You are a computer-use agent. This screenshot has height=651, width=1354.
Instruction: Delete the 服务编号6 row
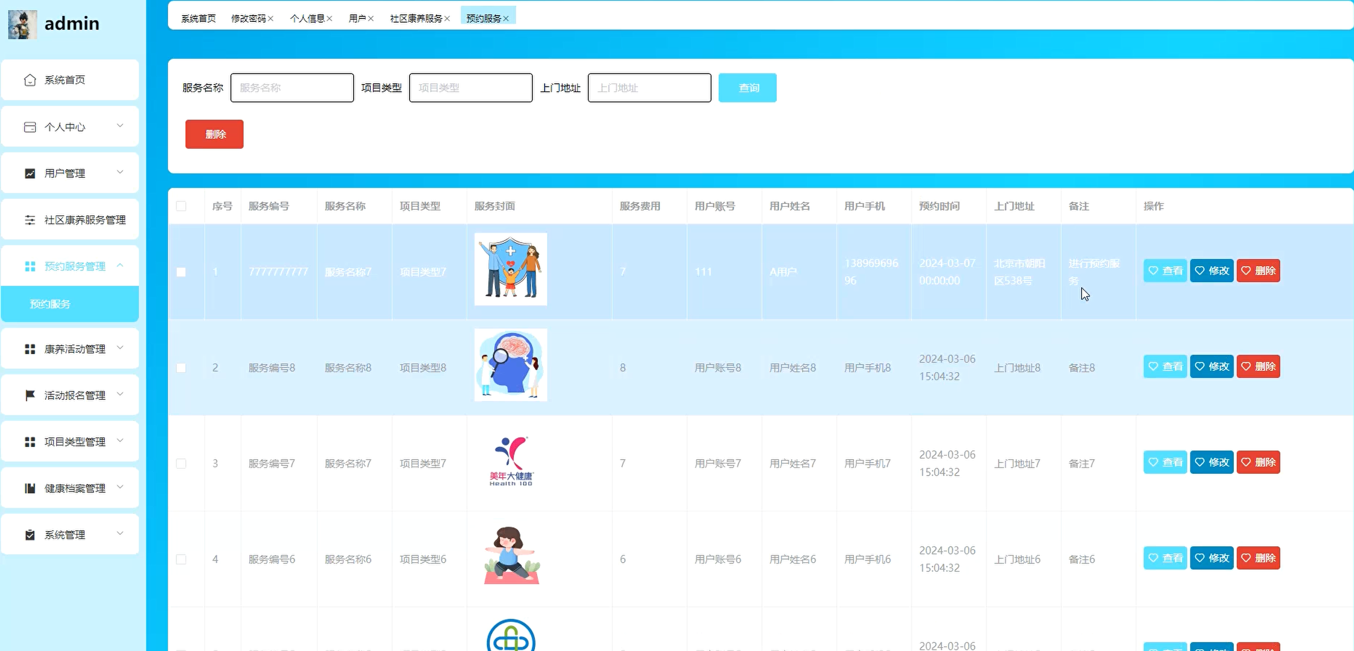(1258, 558)
